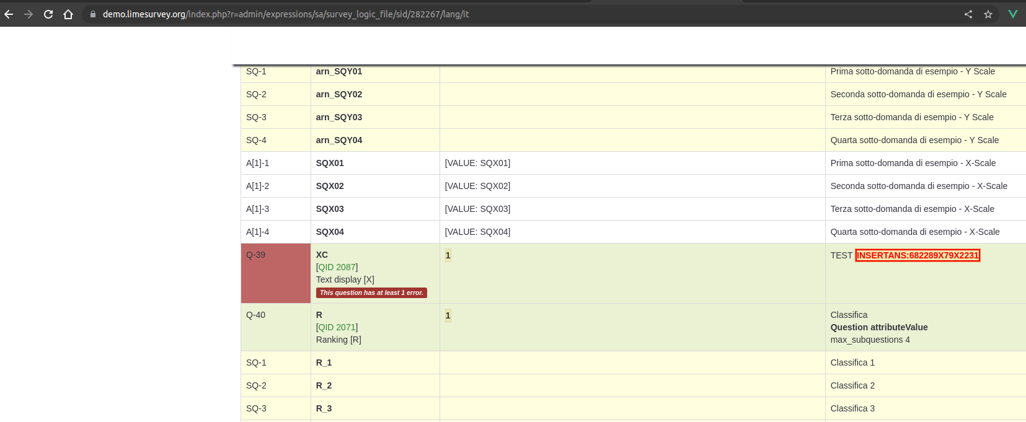Screen dimensions: 1026x422
Task: Click 'Prima sotto-domanda di esempio - X-Scale'
Action: coord(913,163)
